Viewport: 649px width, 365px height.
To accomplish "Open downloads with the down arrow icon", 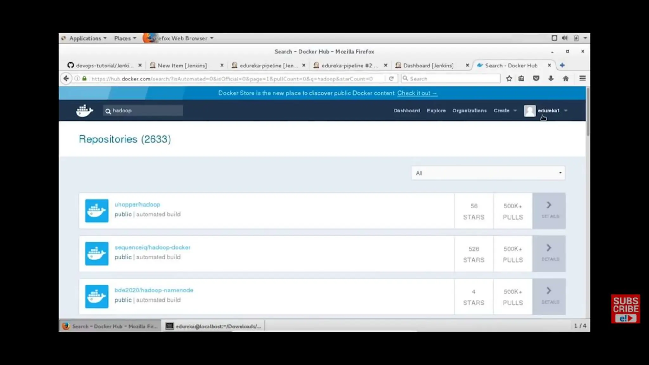I will (551, 79).
